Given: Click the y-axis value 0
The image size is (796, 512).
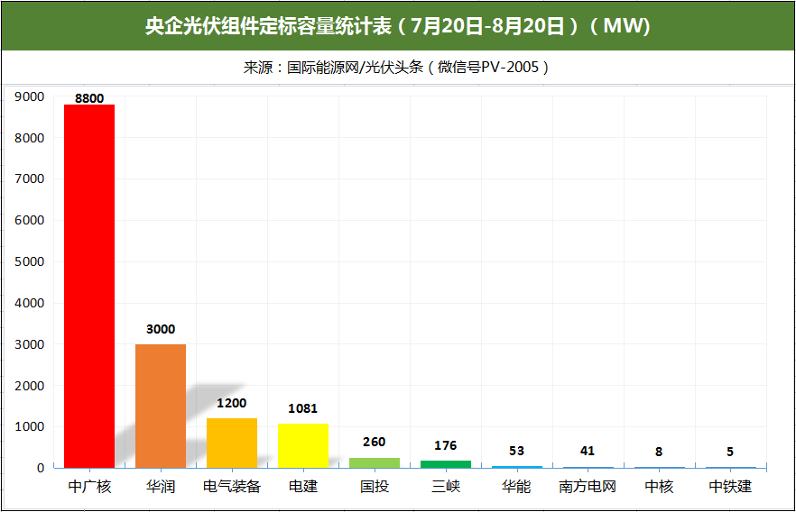Looking at the screenshot, I should (x=41, y=469).
